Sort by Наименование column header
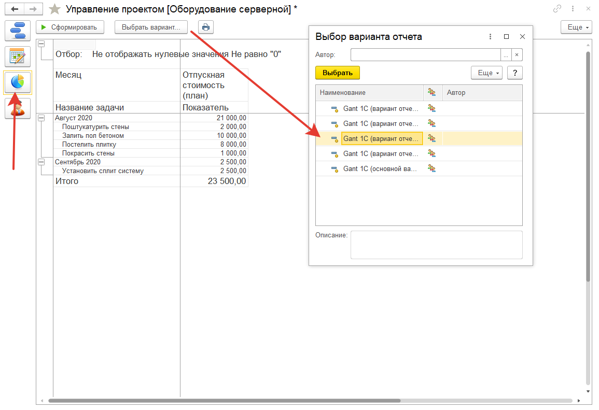The width and height of the screenshot is (599, 410). pyautogui.click(x=369, y=93)
